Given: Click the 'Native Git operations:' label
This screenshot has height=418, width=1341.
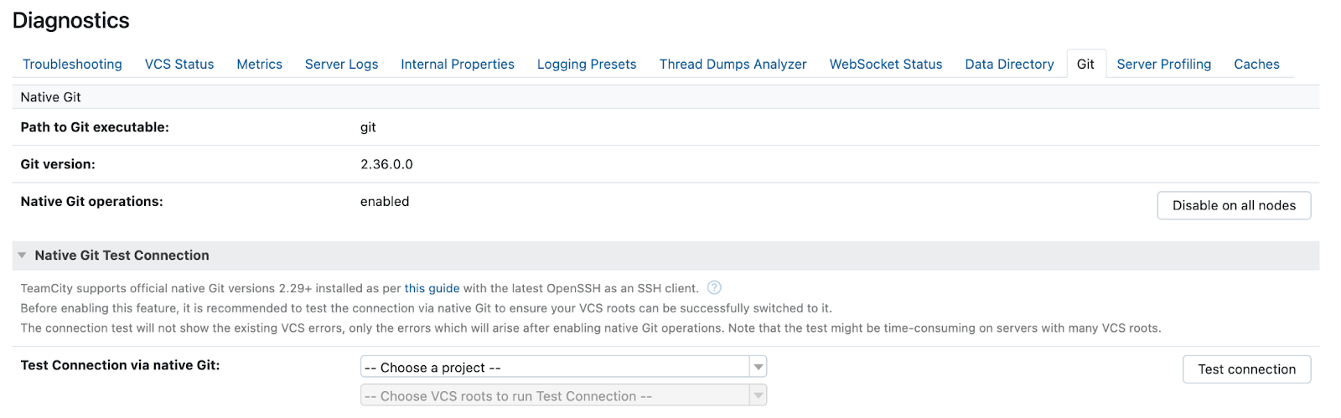Looking at the screenshot, I should pyautogui.click(x=91, y=201).
